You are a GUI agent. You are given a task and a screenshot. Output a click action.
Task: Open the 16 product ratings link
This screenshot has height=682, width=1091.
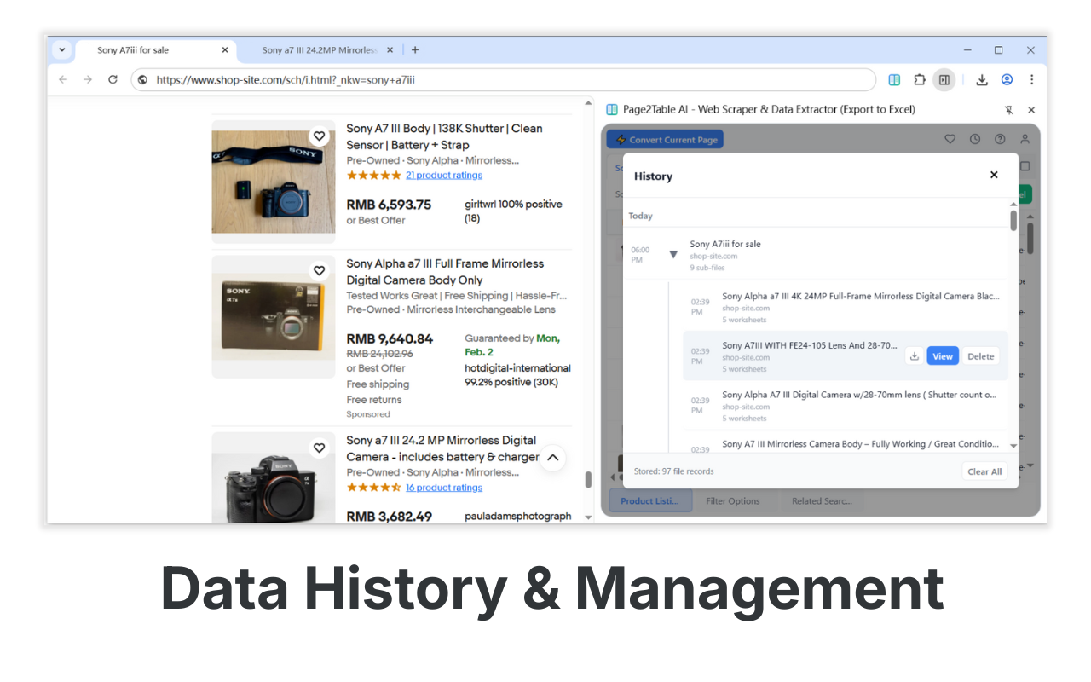(444, 488)
